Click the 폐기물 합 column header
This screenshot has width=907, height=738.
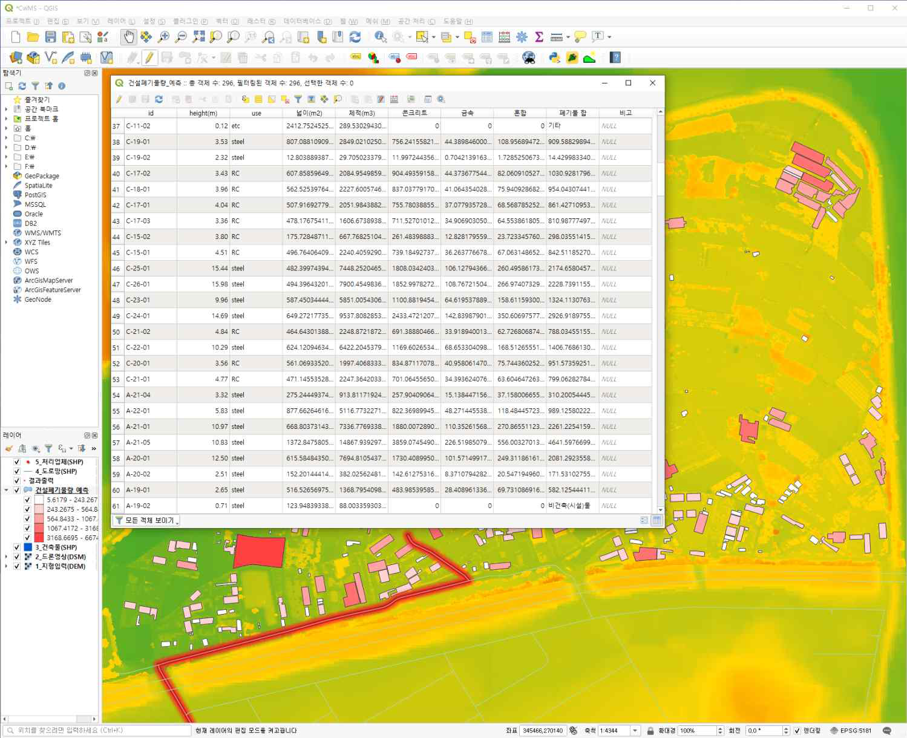572,113
